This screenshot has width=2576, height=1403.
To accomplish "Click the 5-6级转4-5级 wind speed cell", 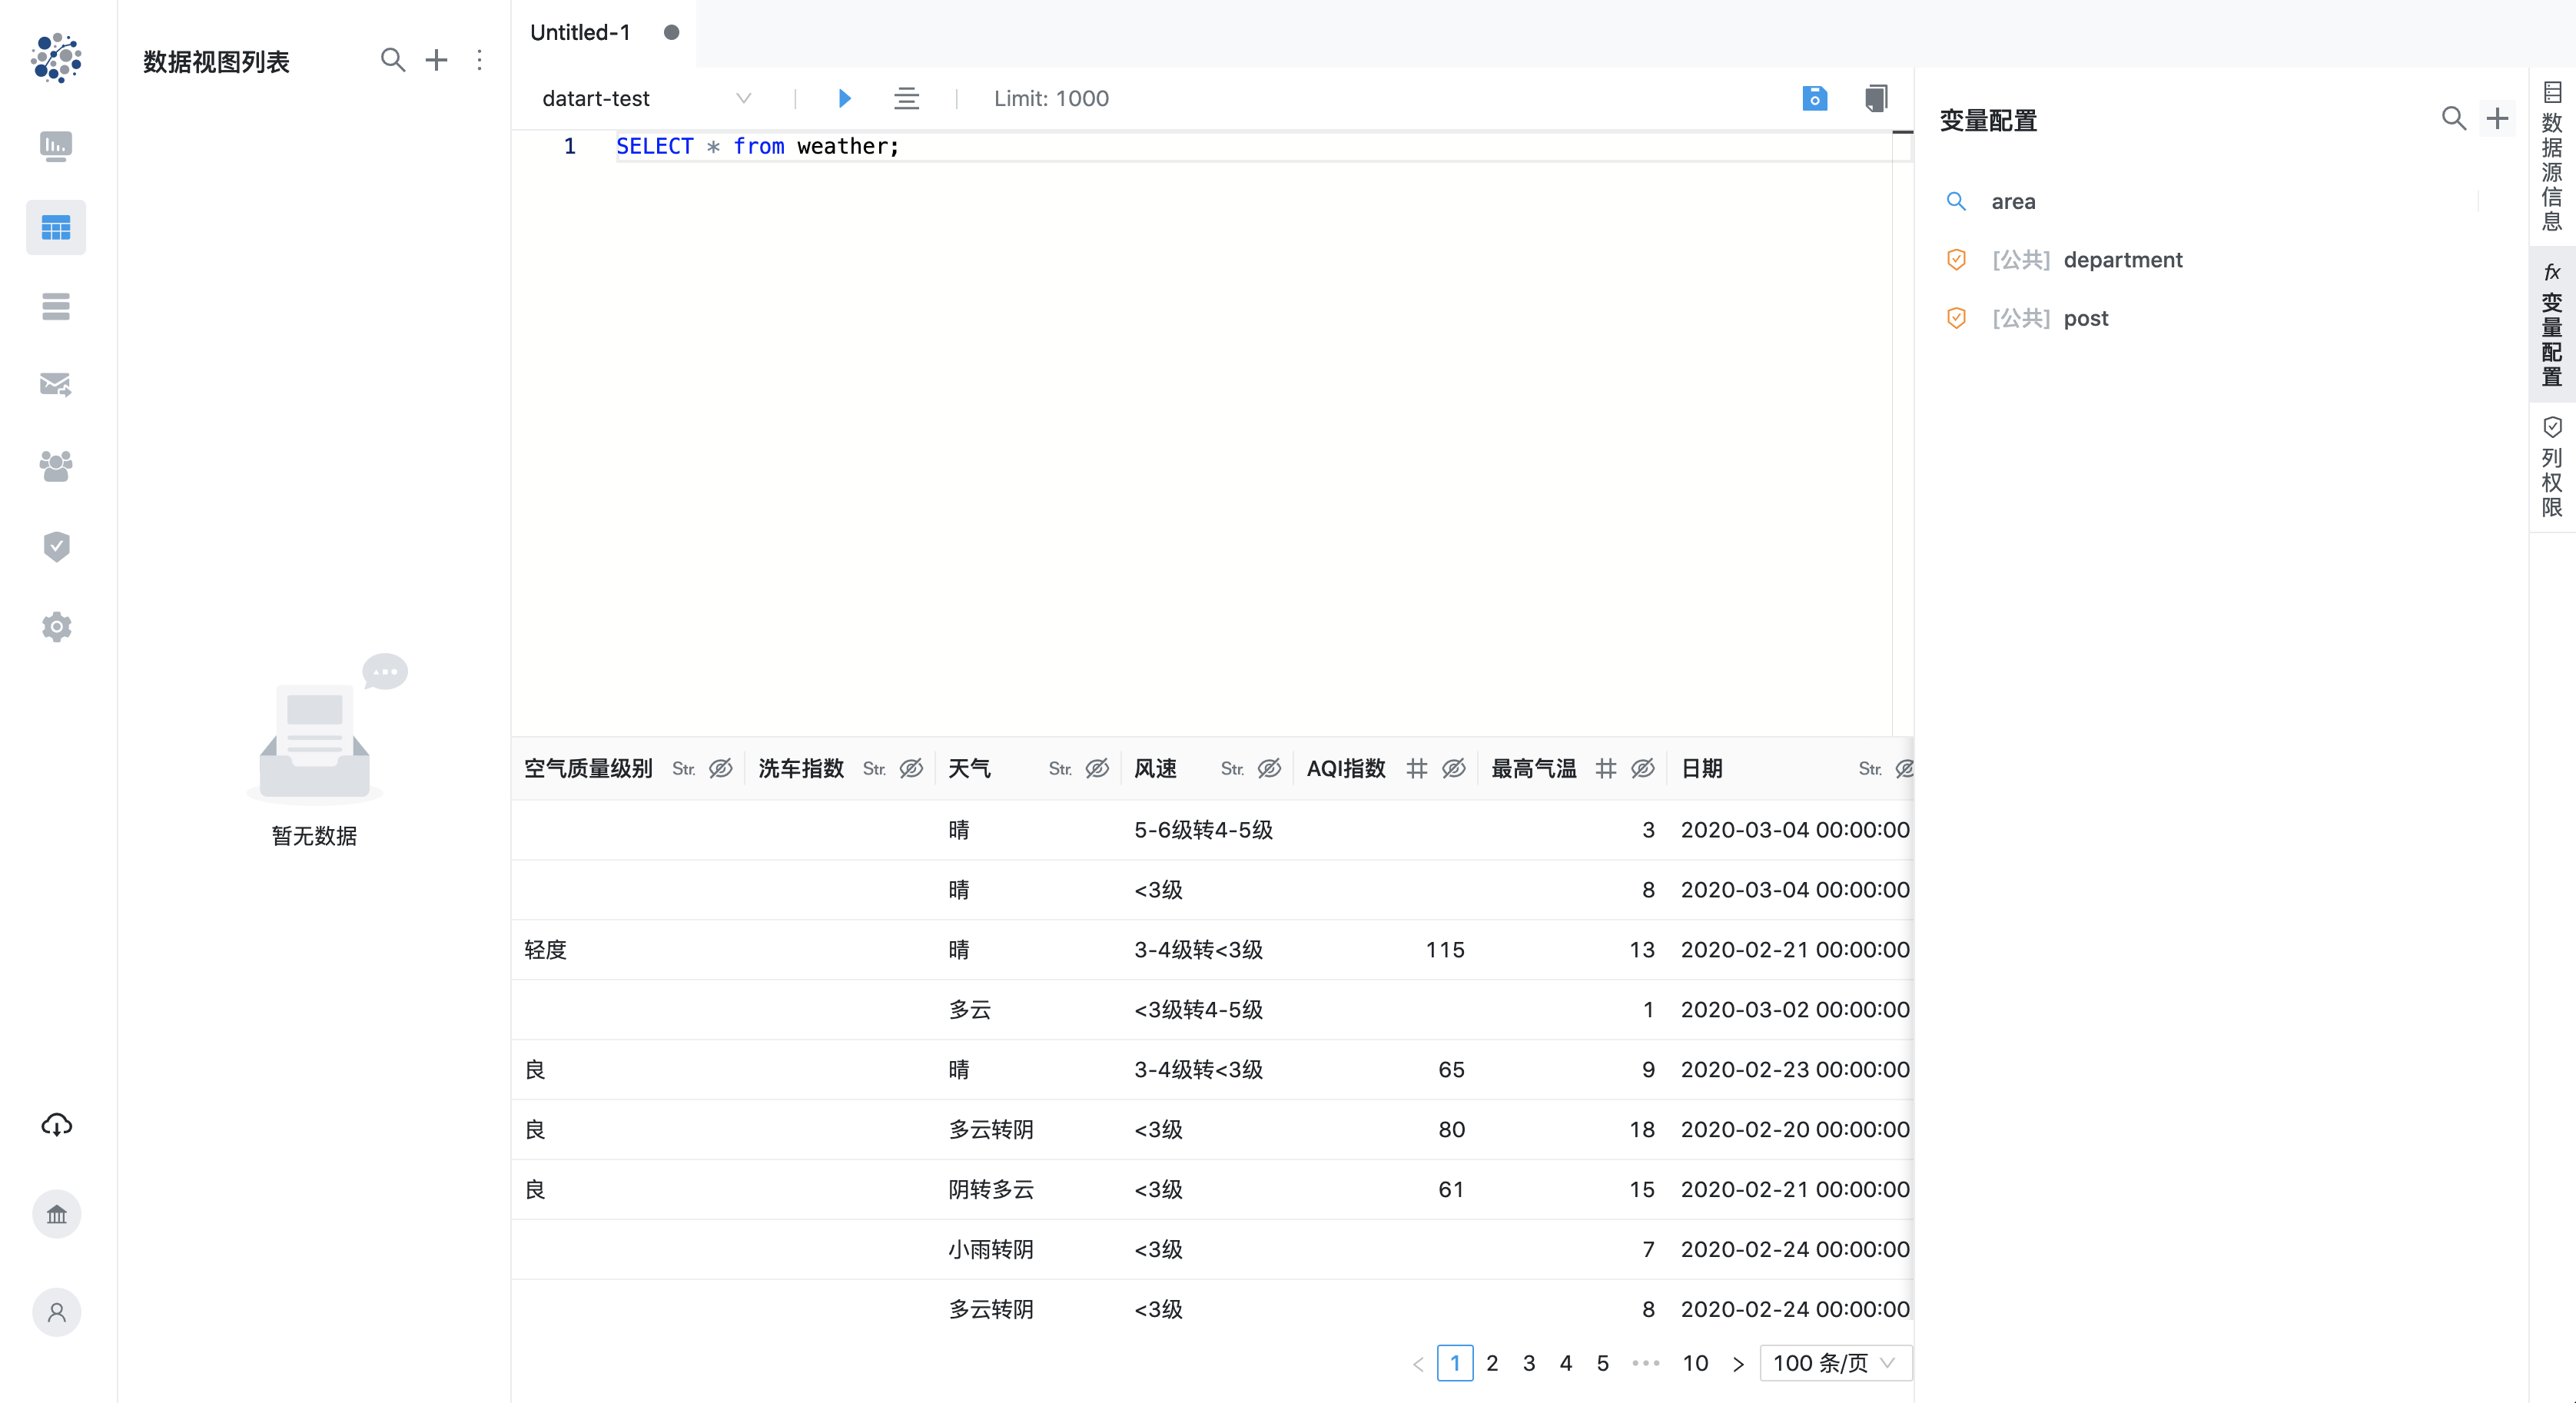I will tap(1204, 830).
